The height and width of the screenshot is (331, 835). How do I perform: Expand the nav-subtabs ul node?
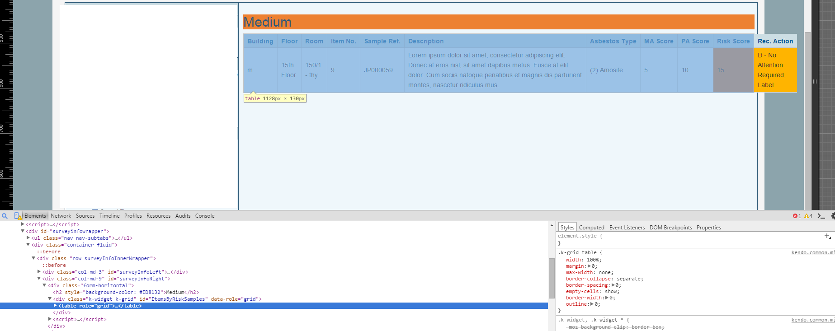tap(28, 238)
